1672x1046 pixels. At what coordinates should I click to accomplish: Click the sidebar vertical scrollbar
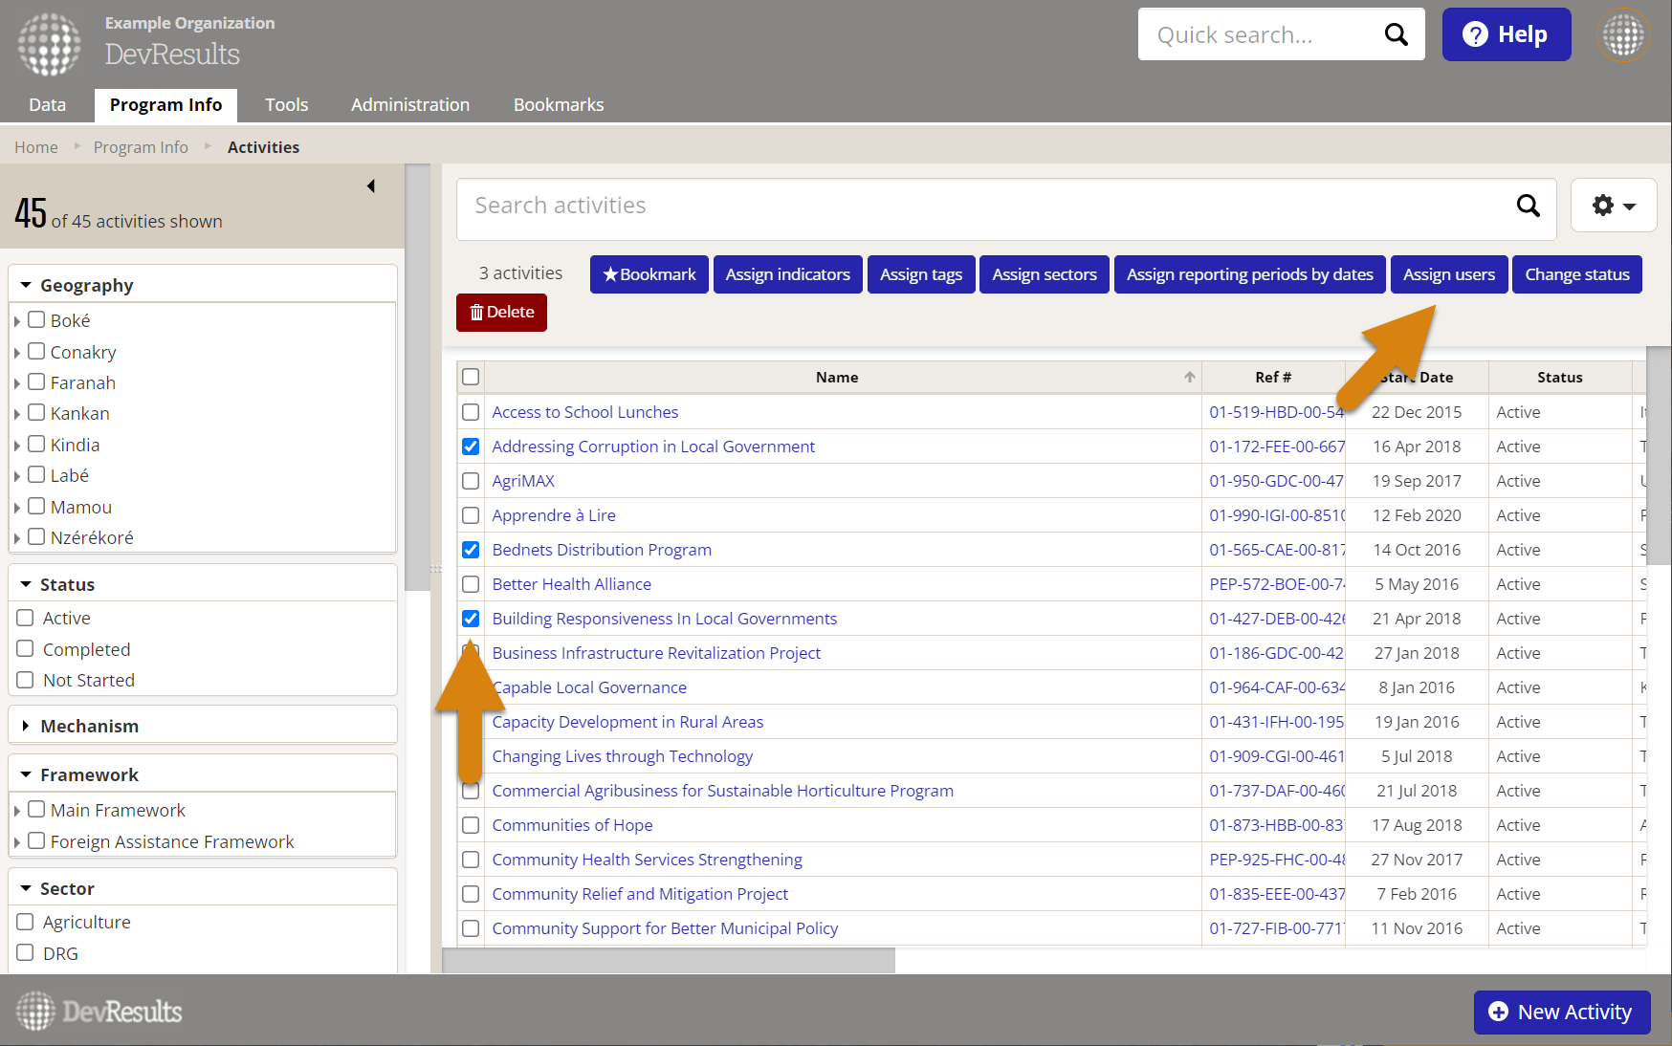tap(418, 378)
